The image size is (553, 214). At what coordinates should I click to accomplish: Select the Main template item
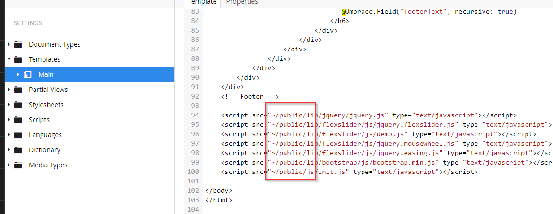46,74
